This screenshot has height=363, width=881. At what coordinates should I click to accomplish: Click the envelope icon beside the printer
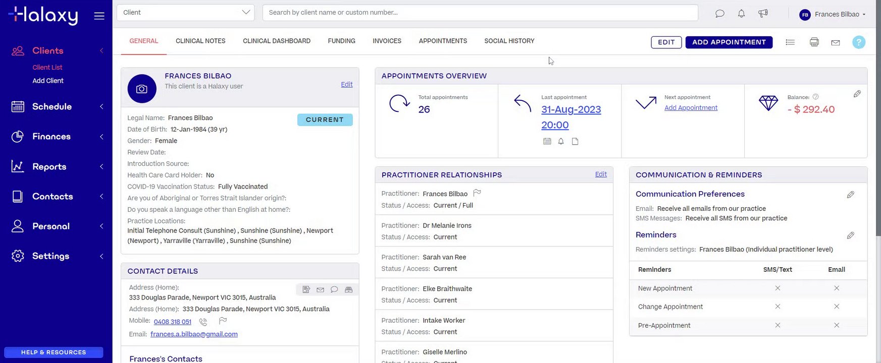[x=836, y=43]
